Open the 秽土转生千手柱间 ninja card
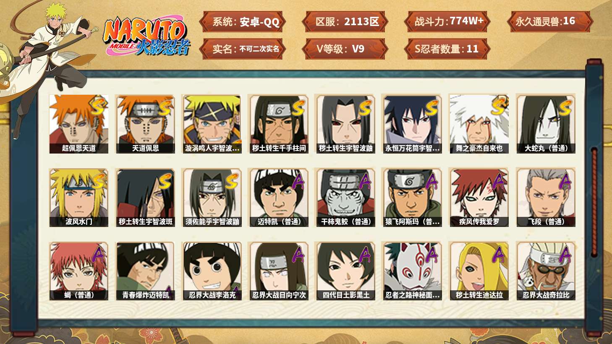612x344 pixels. (x=279, y=124)
